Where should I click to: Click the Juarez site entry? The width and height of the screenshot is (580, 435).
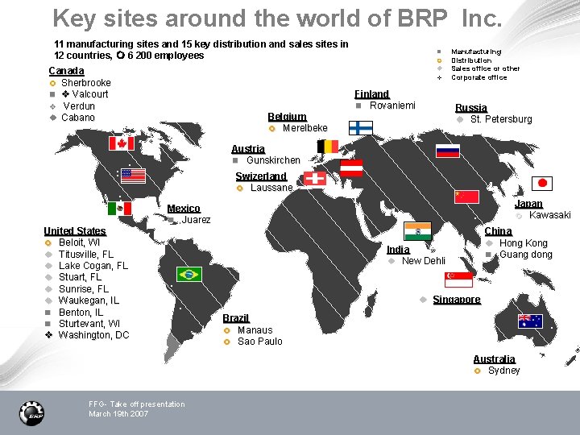(x=196, y=220)
